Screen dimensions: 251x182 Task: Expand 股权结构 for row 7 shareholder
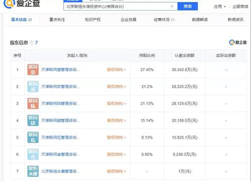coord(116,171)
